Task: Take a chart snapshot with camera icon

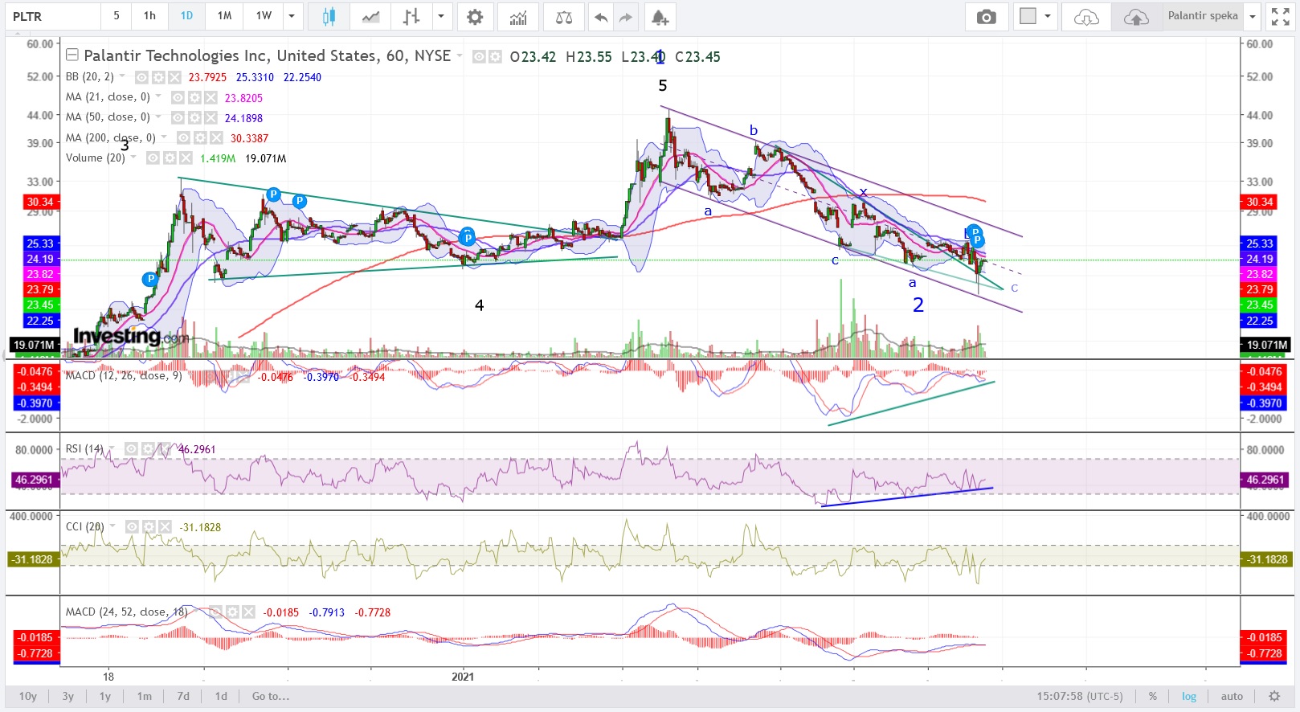Action: tap(986, 17)
